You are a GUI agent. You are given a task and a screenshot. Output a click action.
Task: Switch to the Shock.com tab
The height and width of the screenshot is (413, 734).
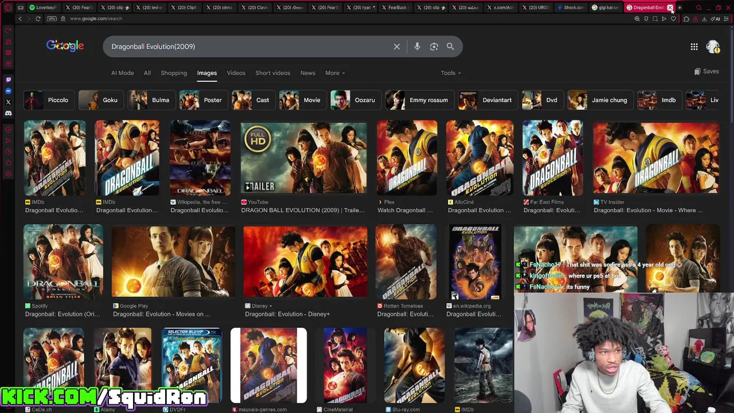[571, 7]
